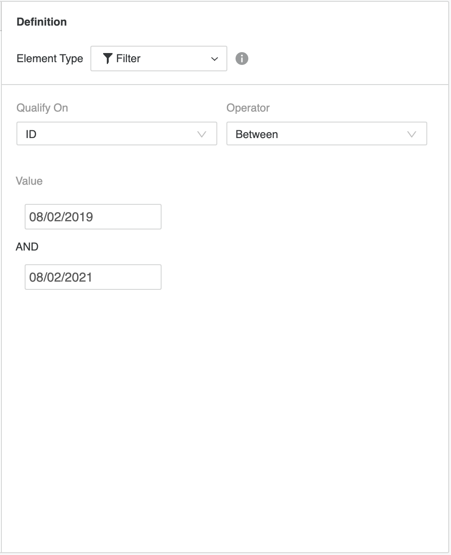Screen dimensions: 451x555
Task: Click the word Filter in Element Type
Action: pos(128,59)
